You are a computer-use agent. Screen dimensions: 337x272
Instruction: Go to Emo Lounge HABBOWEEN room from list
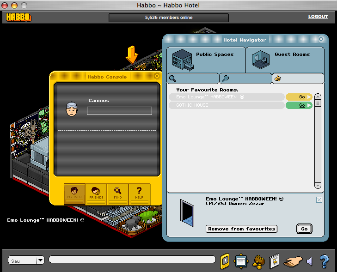(299, 97)
